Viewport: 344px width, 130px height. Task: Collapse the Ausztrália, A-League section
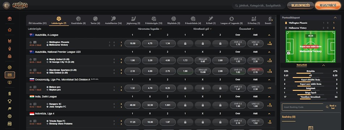coord(269,35)
